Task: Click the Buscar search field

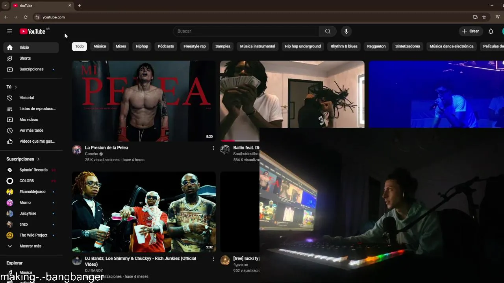Action: pos(246,31)
